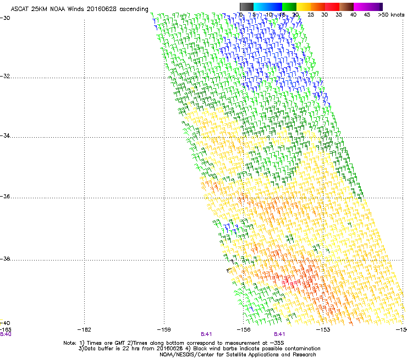This screenshot has width=407, height=358.
Task: Select the '-30' latitude axis label
Action: (x=5, y=18)
